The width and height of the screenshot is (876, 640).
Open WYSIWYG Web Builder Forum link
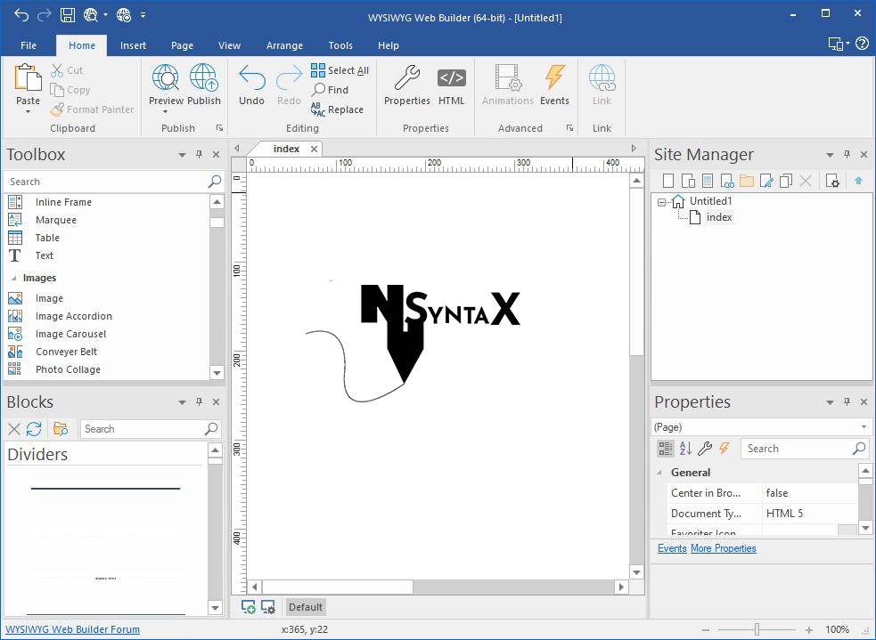click(72, 629)
